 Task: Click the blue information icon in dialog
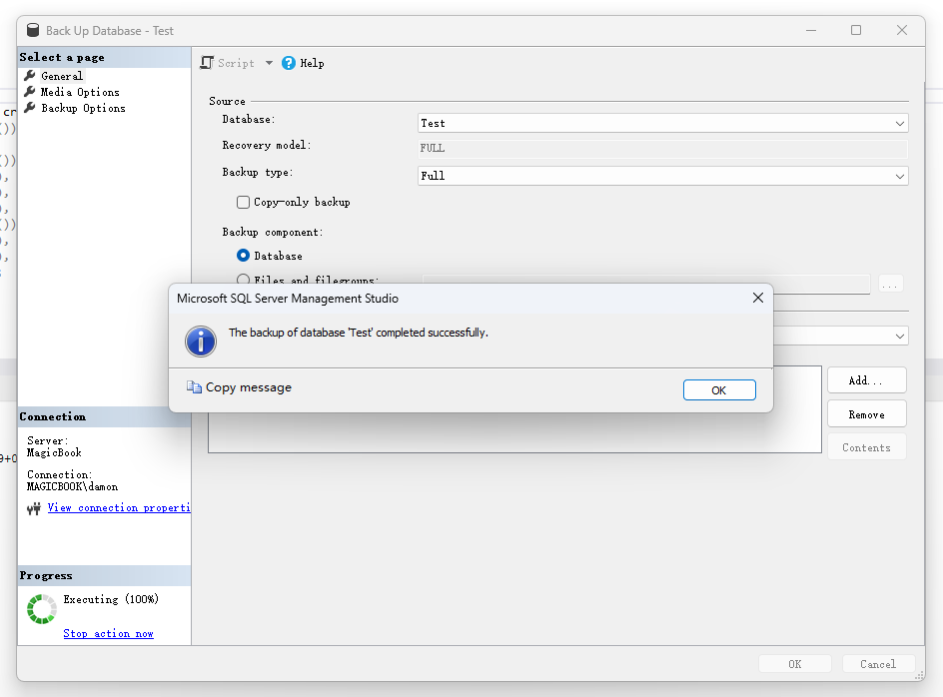coord(201,342)
